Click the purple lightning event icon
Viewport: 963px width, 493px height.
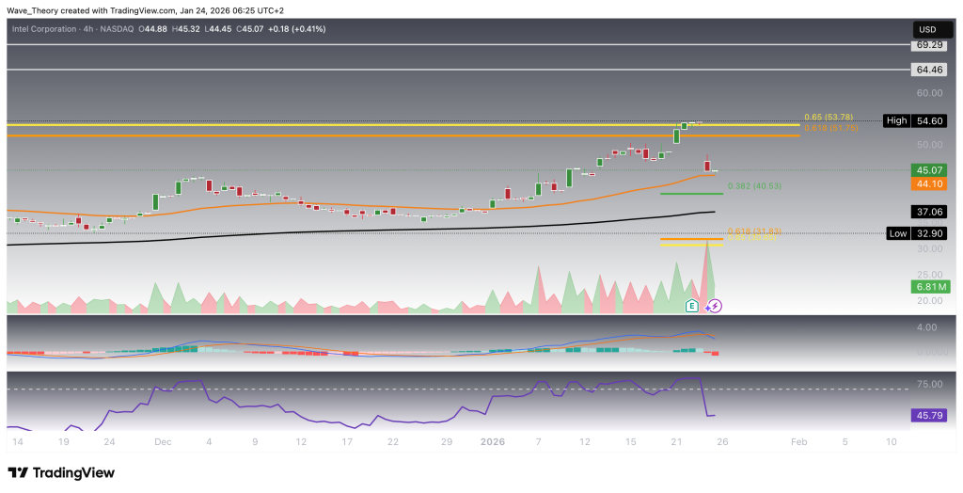(x=714, y=305)
